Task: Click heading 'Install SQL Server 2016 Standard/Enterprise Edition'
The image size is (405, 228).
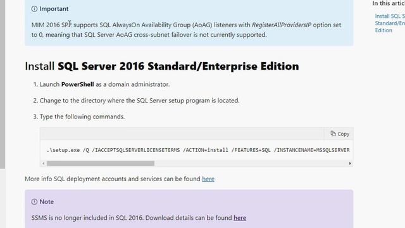Action: click(162, 66)
